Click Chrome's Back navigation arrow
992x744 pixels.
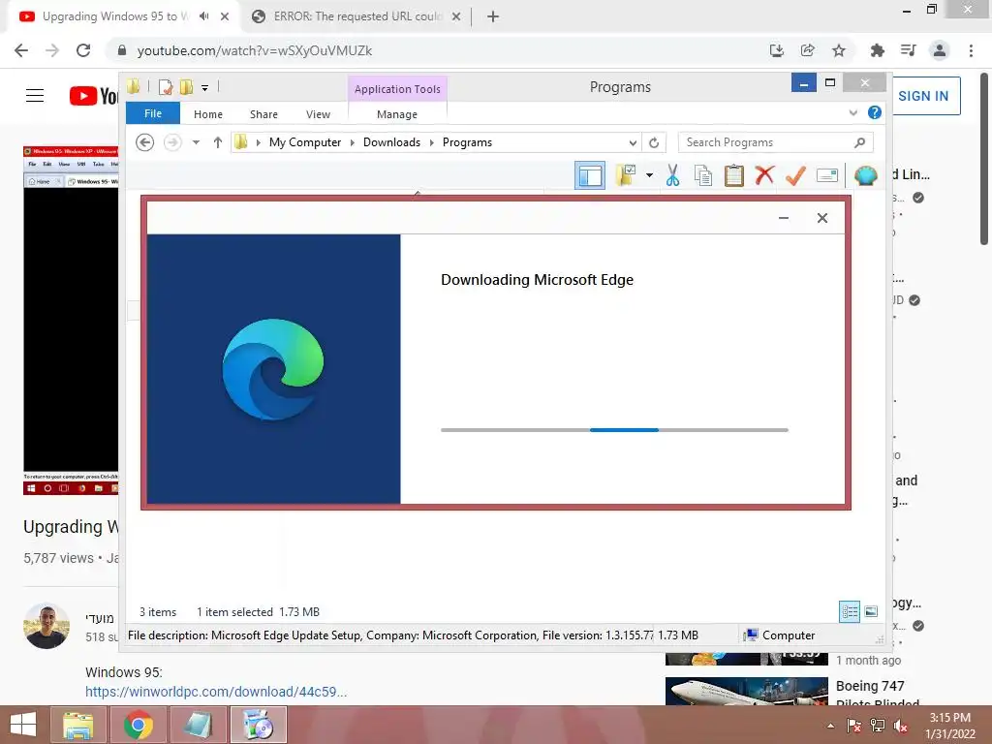[x=21, y=50]
